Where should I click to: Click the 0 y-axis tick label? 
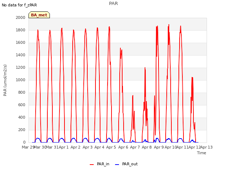(x=24, y=142)
